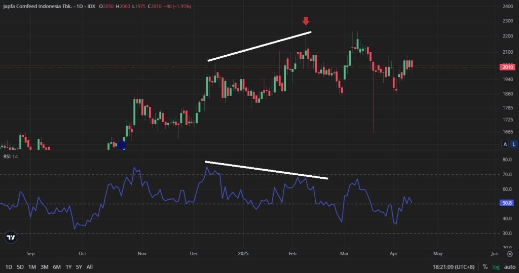Select the 1D date range
The image size is (519, 273).
(x=9, y=267)
